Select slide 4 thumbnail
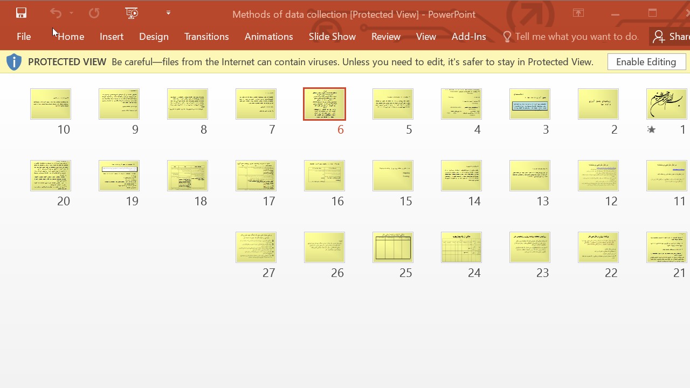 (x=461, y=104)
